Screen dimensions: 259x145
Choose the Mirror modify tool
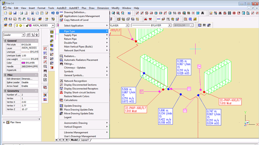[x=220, y=13]
